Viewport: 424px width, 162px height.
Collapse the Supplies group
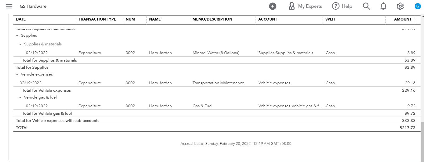tap(17, 36)
